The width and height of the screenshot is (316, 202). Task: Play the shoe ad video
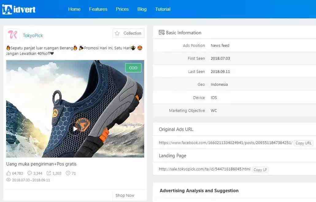(x=75, y=129)
